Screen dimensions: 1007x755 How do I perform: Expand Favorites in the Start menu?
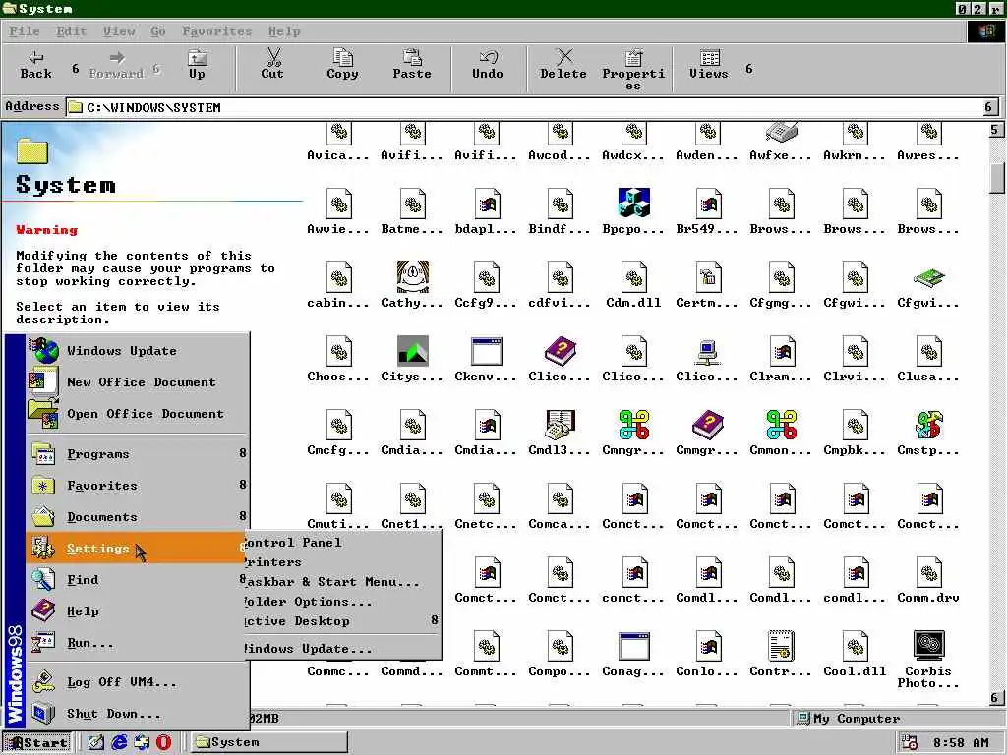(137, 486)
